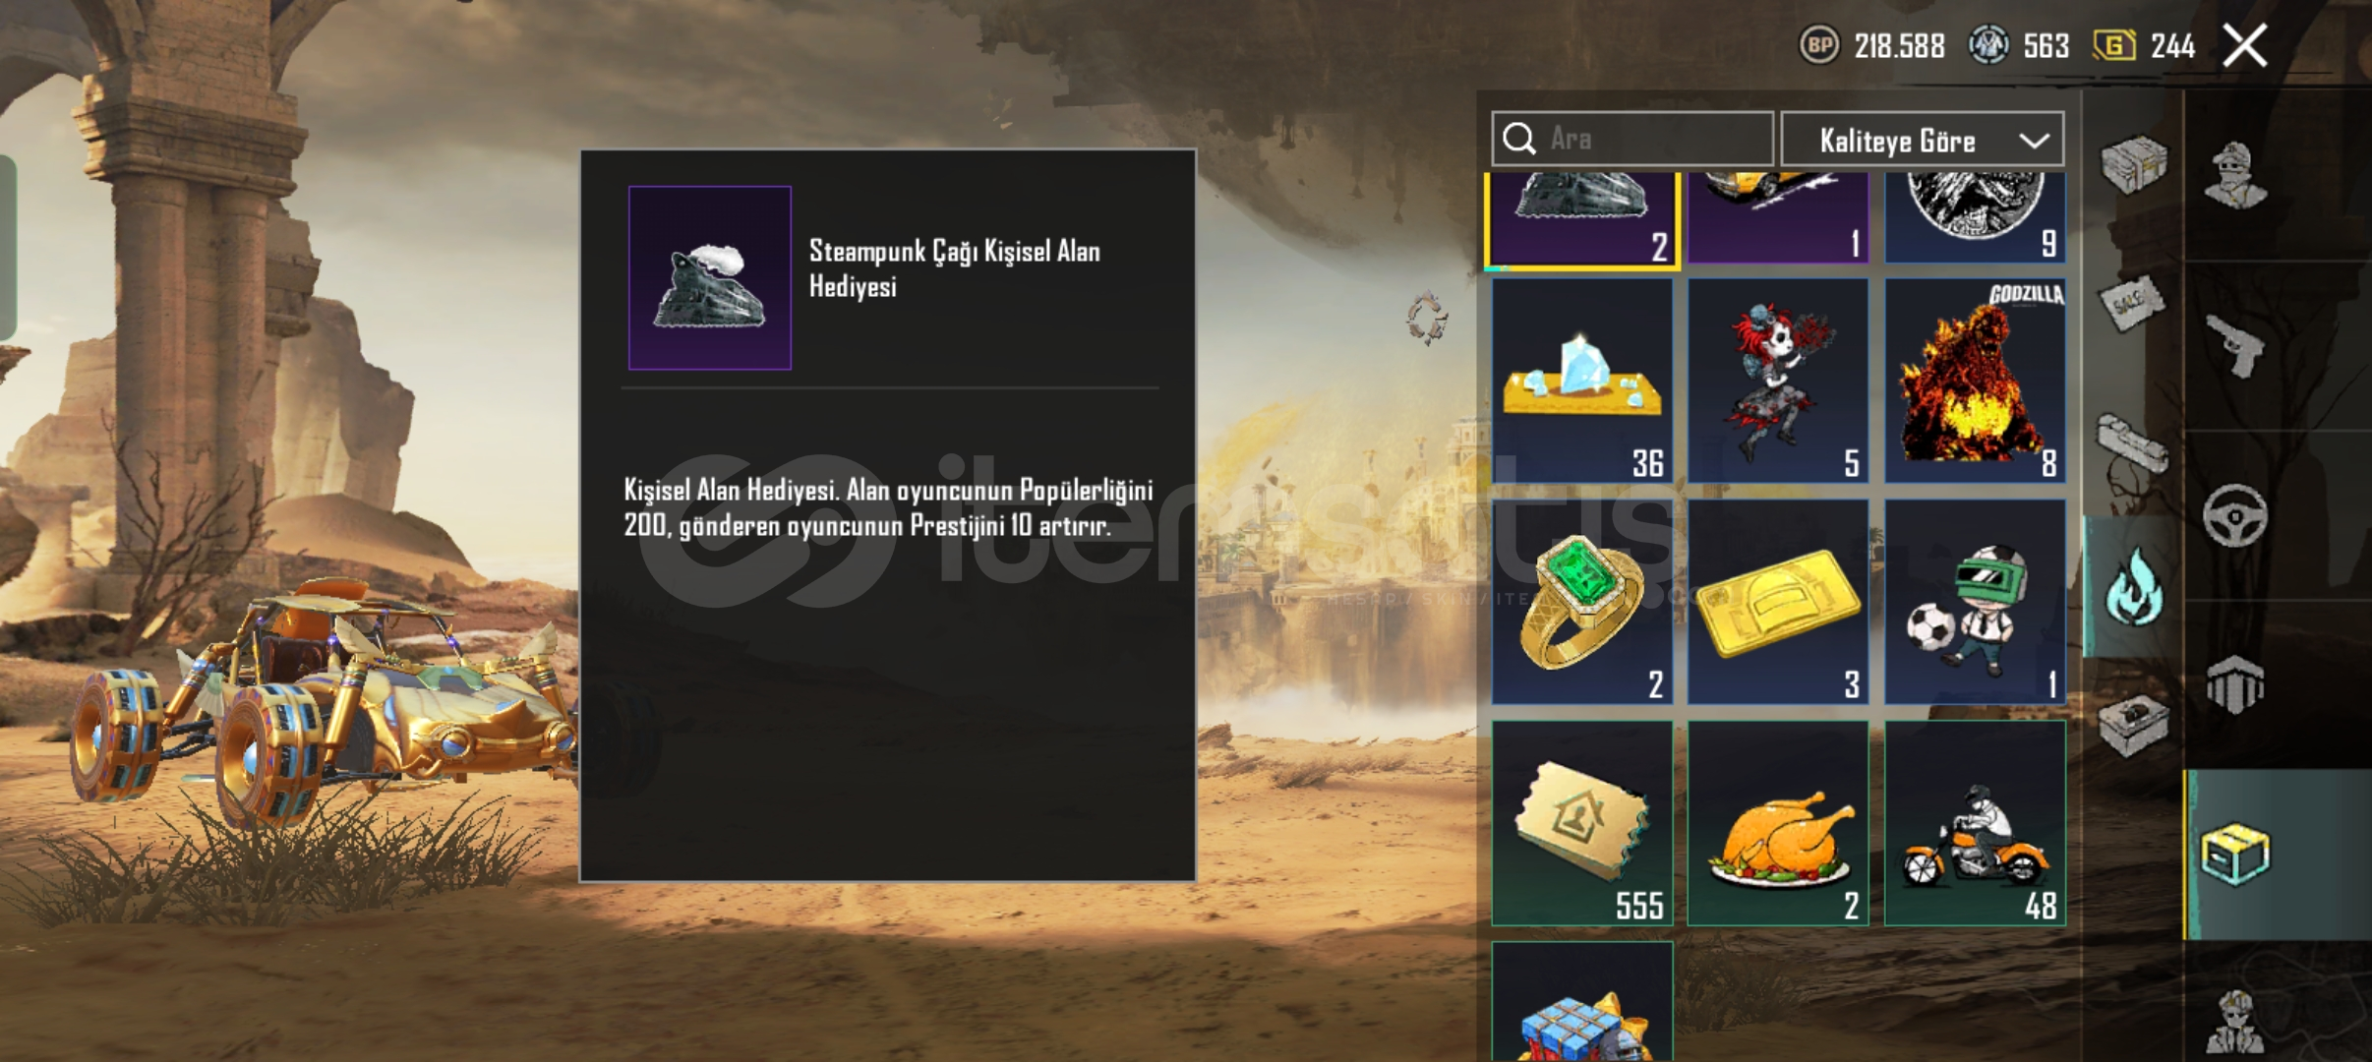Select the golden home ticket with 555
Image resolution: width=2372 pixels, height=1062 pixels.
point(1582,823)
